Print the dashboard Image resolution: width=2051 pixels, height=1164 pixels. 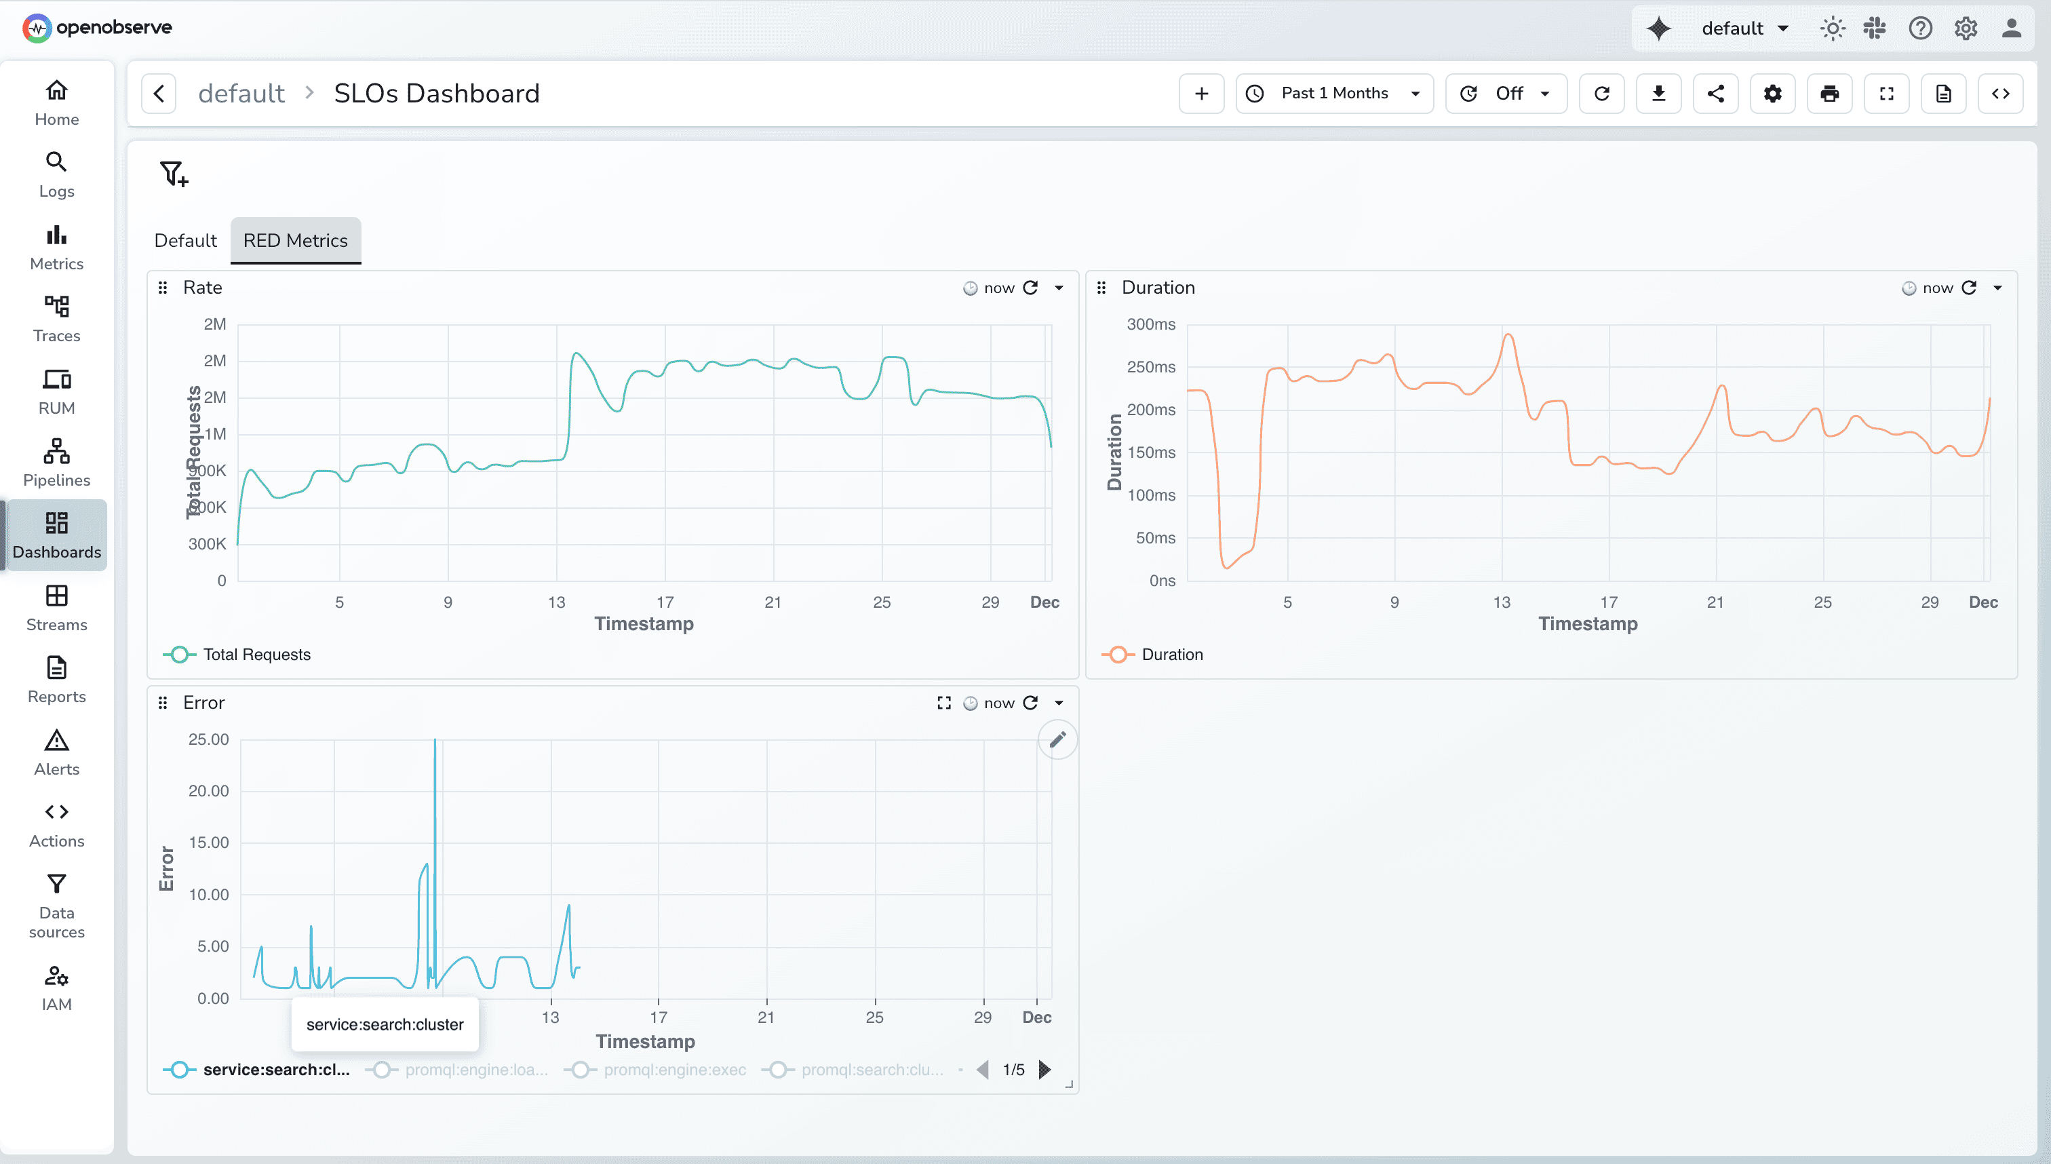(1830, 93)
